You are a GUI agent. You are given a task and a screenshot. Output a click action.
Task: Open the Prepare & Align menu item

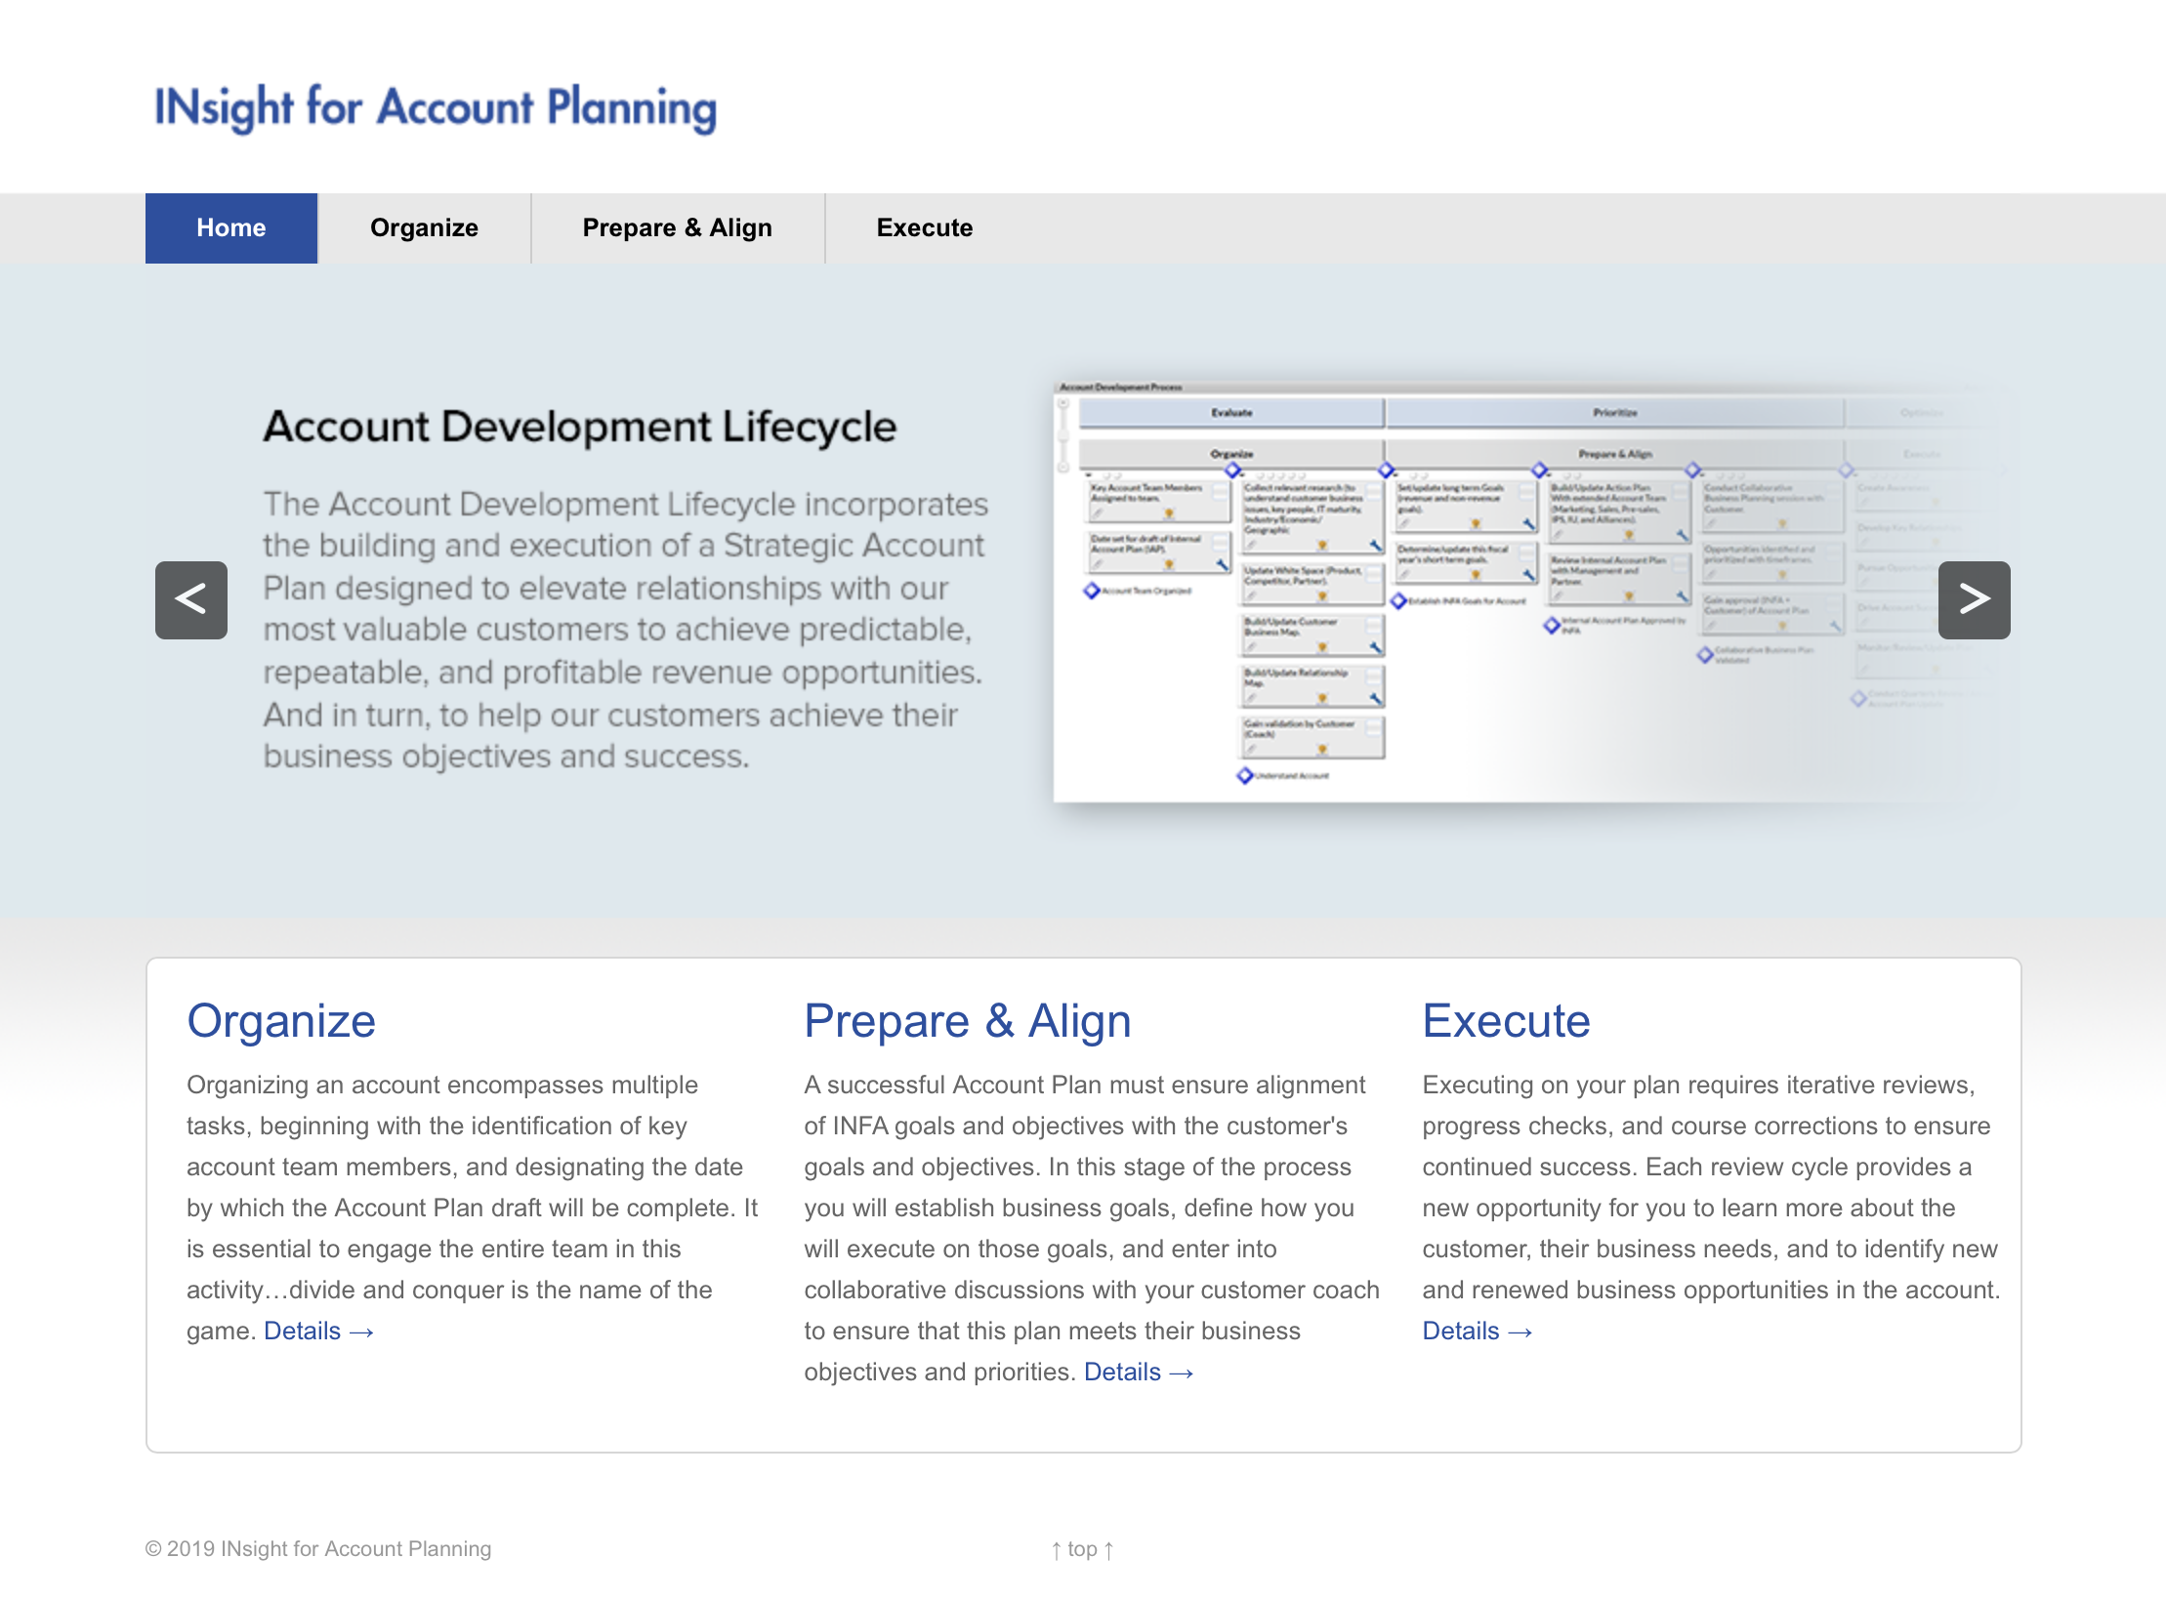point(678,227)
